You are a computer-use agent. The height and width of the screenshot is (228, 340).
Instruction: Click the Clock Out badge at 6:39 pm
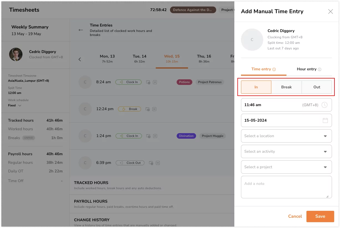click(130, 163)
